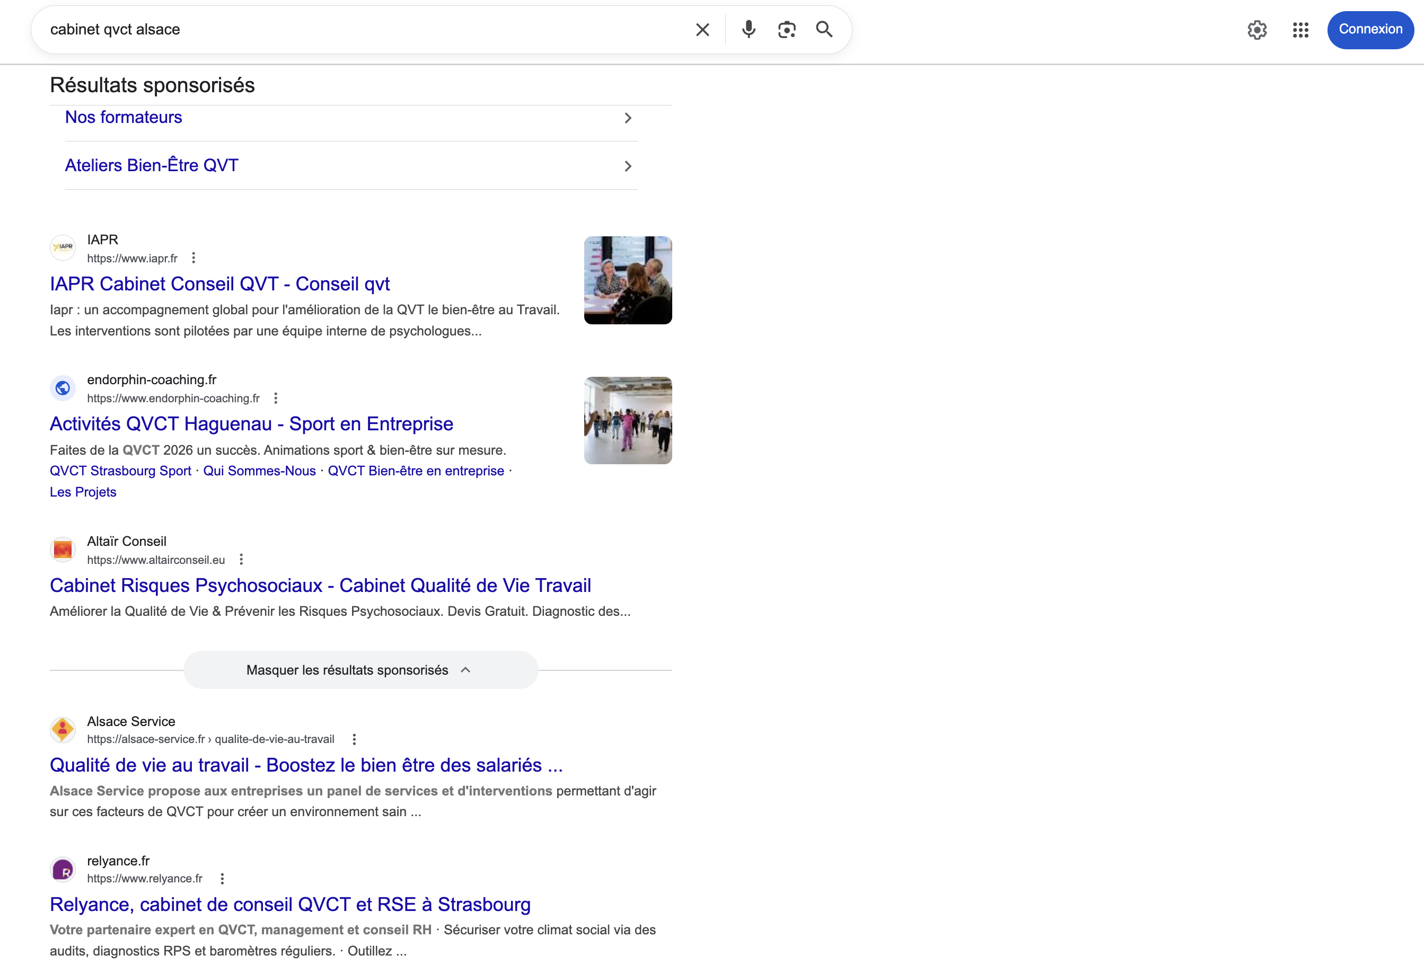
Task: Submit search with the magnifying glass icon
Action: tap(824, 29)
